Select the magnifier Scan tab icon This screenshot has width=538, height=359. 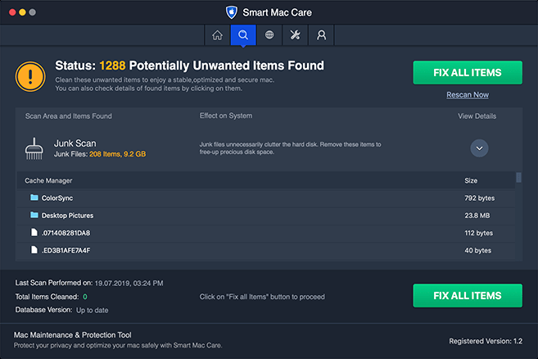point(242,35)
